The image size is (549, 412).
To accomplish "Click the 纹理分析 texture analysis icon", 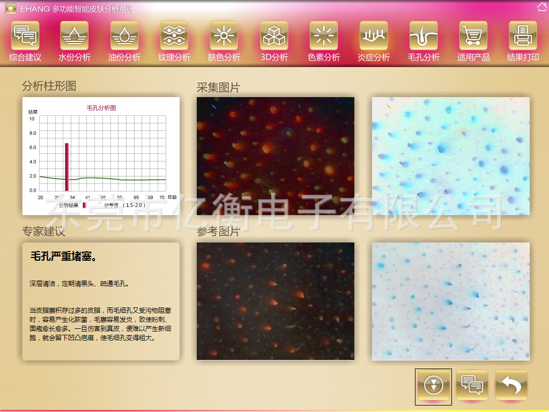I will (174, 36).
